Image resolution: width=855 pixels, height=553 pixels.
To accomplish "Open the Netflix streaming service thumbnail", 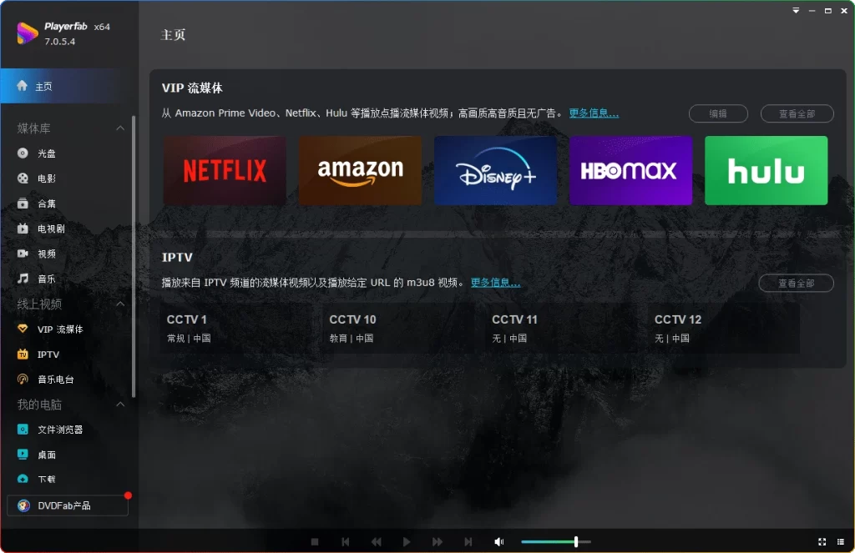I will coord(224,170).
